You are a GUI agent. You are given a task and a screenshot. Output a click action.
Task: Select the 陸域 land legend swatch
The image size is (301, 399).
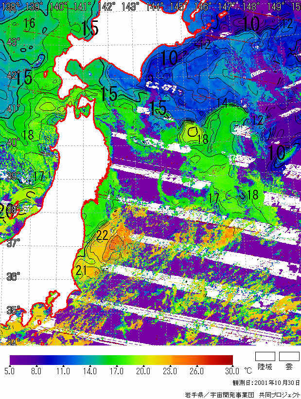pos(265,356)
